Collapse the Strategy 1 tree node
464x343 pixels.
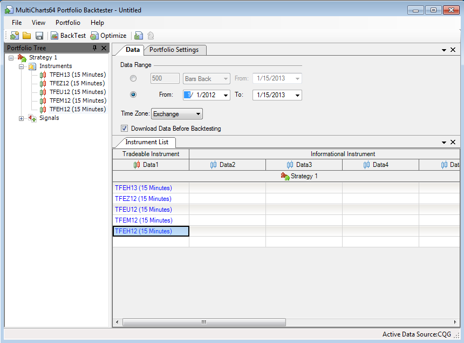click(11, 58)
